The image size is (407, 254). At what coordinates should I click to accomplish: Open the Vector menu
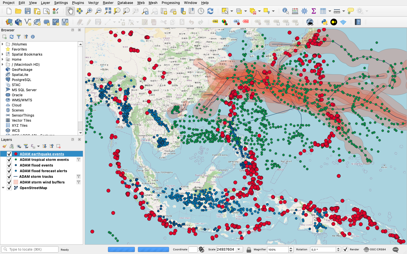click(93, 3)
